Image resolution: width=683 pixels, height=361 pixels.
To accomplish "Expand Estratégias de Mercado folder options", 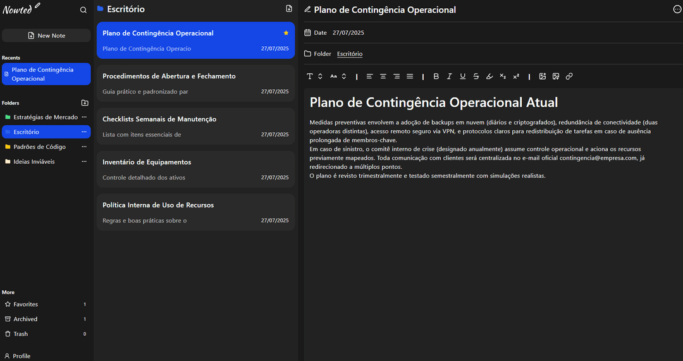I will click(84, 117).
